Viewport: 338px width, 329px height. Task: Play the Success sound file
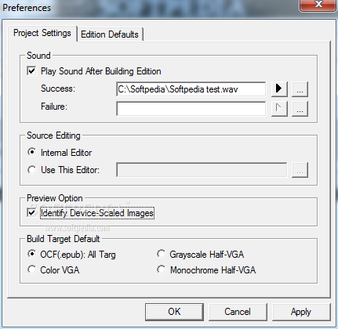(x=279, y=89)
